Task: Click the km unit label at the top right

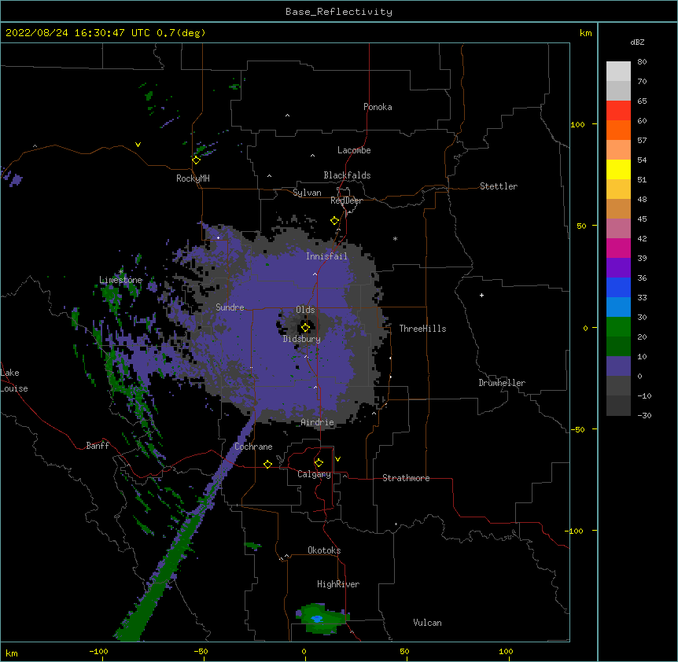Action: [586, 33]
